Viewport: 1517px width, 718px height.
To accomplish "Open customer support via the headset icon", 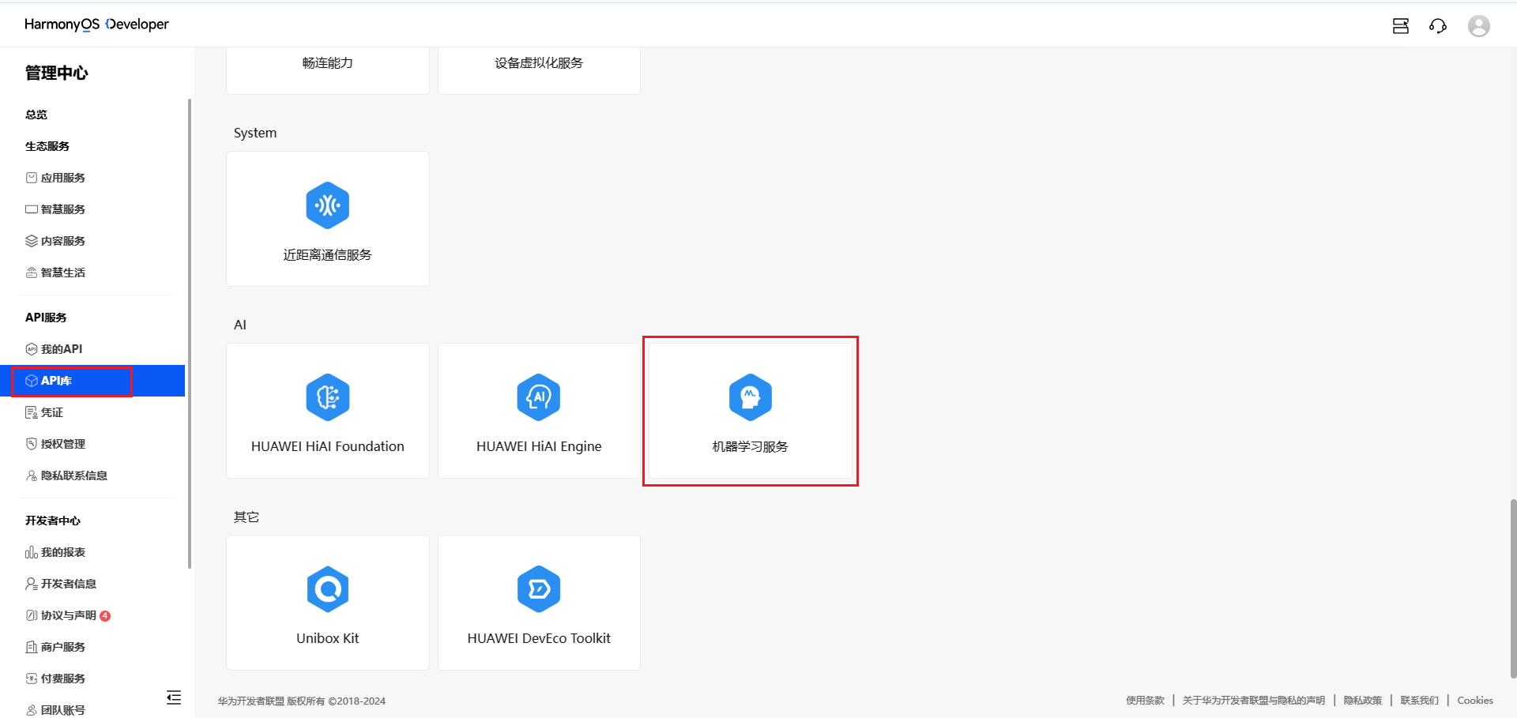I will [1438, 25].
